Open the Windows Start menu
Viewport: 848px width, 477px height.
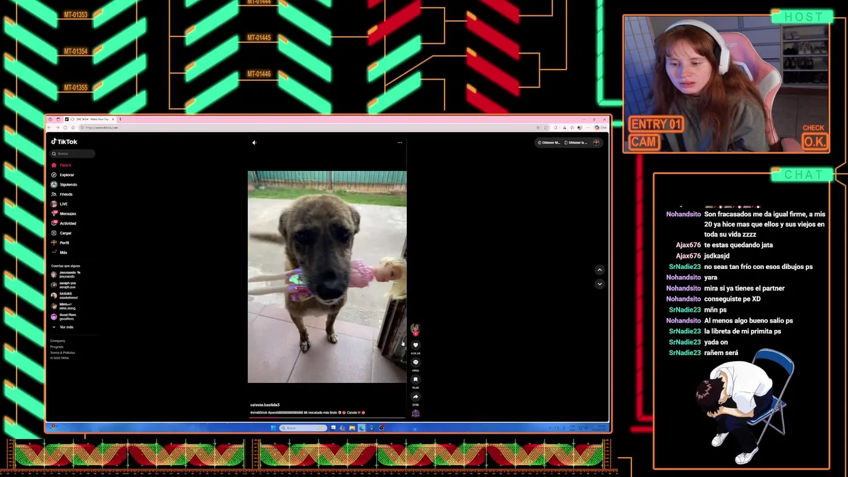pos(274,428)
